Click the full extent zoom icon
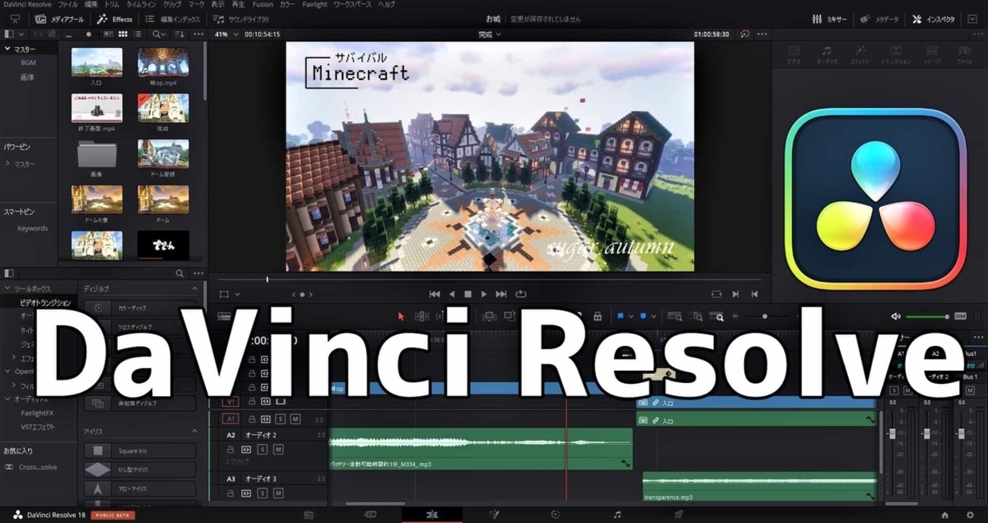 [674, 316]
